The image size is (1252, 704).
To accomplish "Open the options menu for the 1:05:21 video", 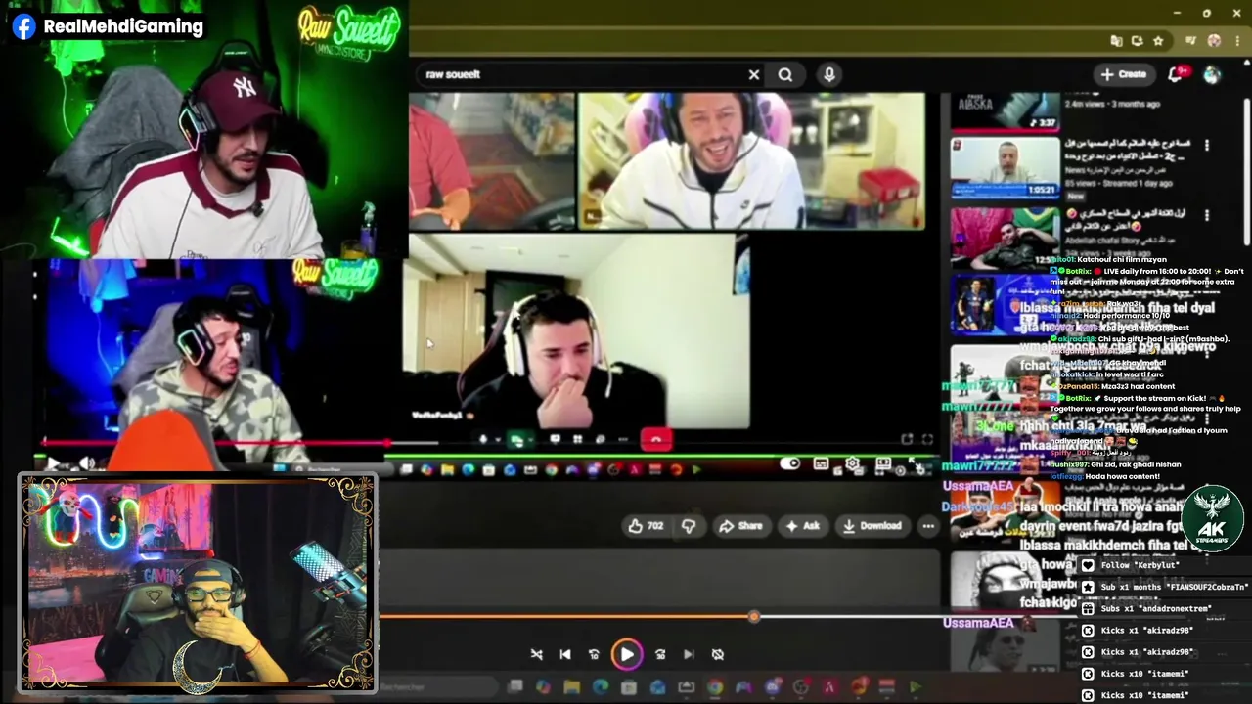I will point(1206,145).
